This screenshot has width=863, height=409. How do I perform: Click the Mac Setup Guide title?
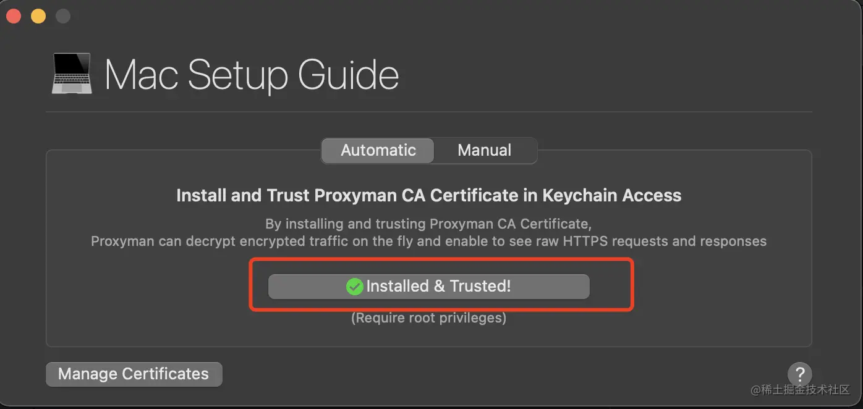(252, 75)
